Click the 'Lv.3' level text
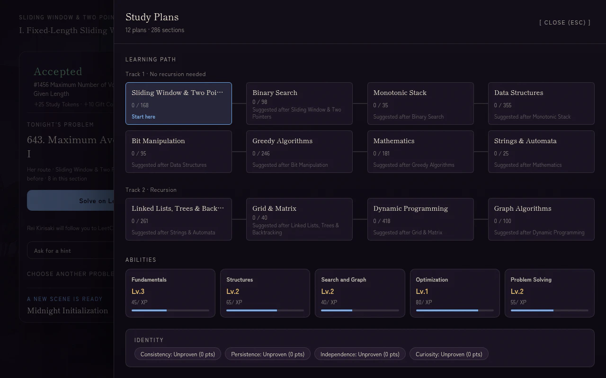 tap(138, 291)
